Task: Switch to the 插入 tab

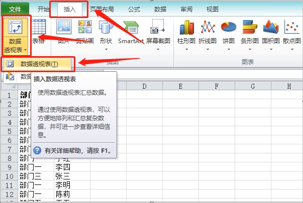Action: click(x=70, y=9)
